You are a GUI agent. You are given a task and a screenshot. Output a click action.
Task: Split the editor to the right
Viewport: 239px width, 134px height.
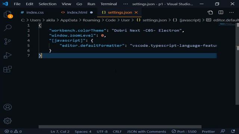tap(221, 12)
